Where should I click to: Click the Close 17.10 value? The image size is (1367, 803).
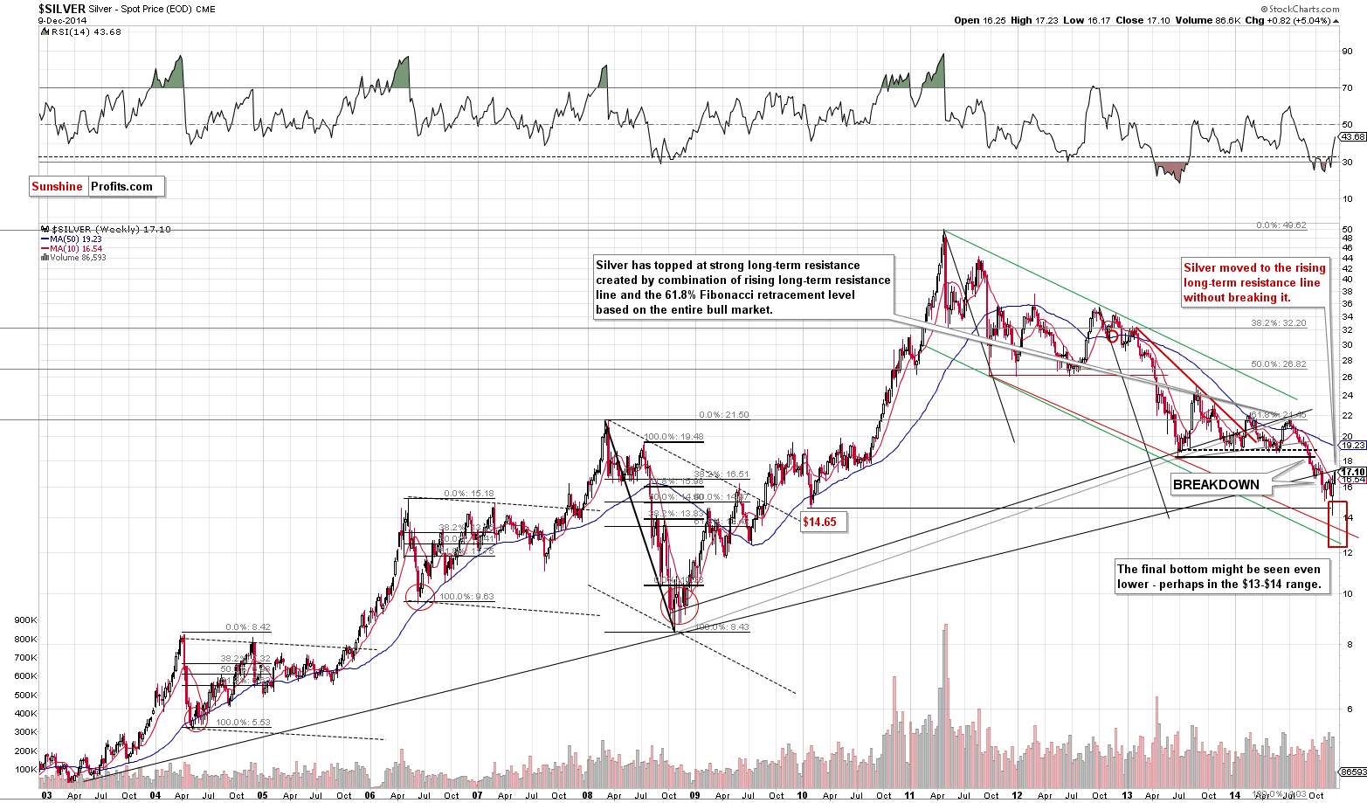[x=1143, y=20]
